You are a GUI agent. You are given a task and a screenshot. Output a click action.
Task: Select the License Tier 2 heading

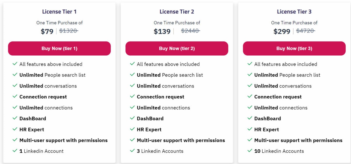click(177, 12)
